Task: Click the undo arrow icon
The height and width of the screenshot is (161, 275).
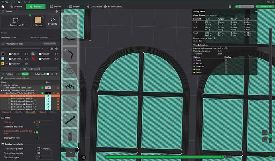Action: [x=24, y=2]
